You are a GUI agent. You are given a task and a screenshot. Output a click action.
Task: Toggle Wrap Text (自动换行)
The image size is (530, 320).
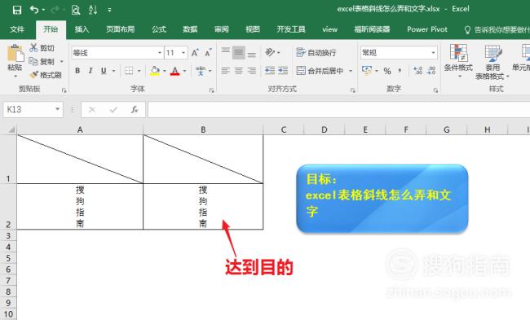[316, 53]
